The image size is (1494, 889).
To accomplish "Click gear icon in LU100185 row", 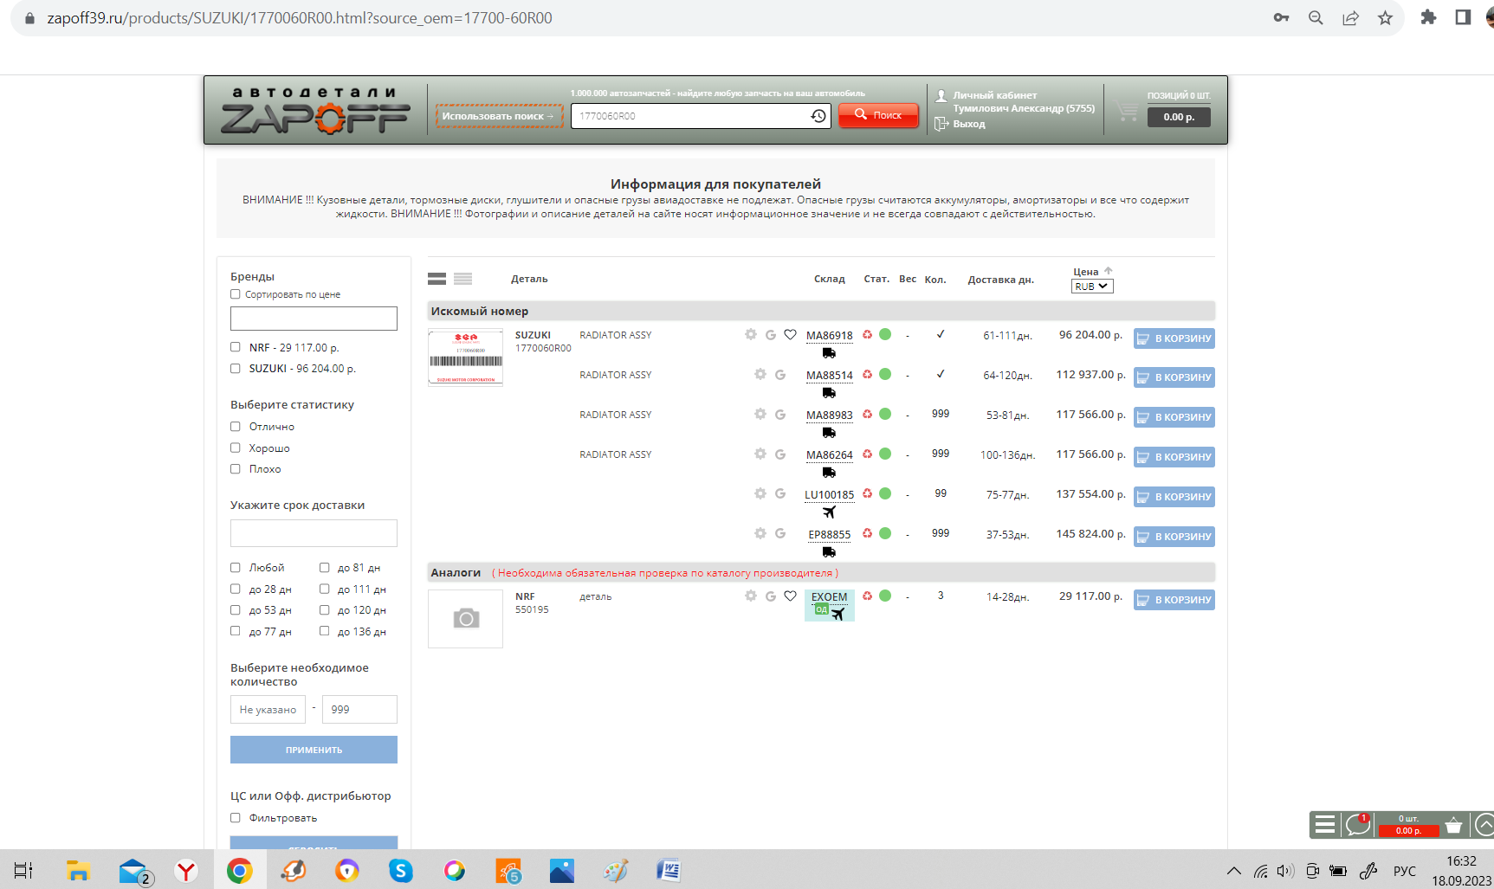I will pos(760,493).
